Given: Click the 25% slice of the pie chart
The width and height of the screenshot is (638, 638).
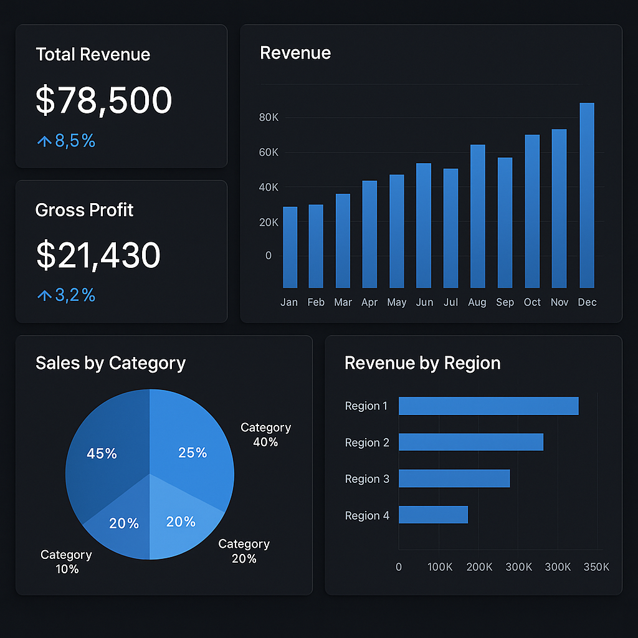Looking at the screenshot, I should pos(193,454).
